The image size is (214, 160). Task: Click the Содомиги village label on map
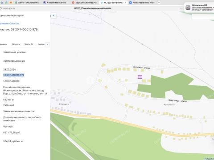(64, 104)
